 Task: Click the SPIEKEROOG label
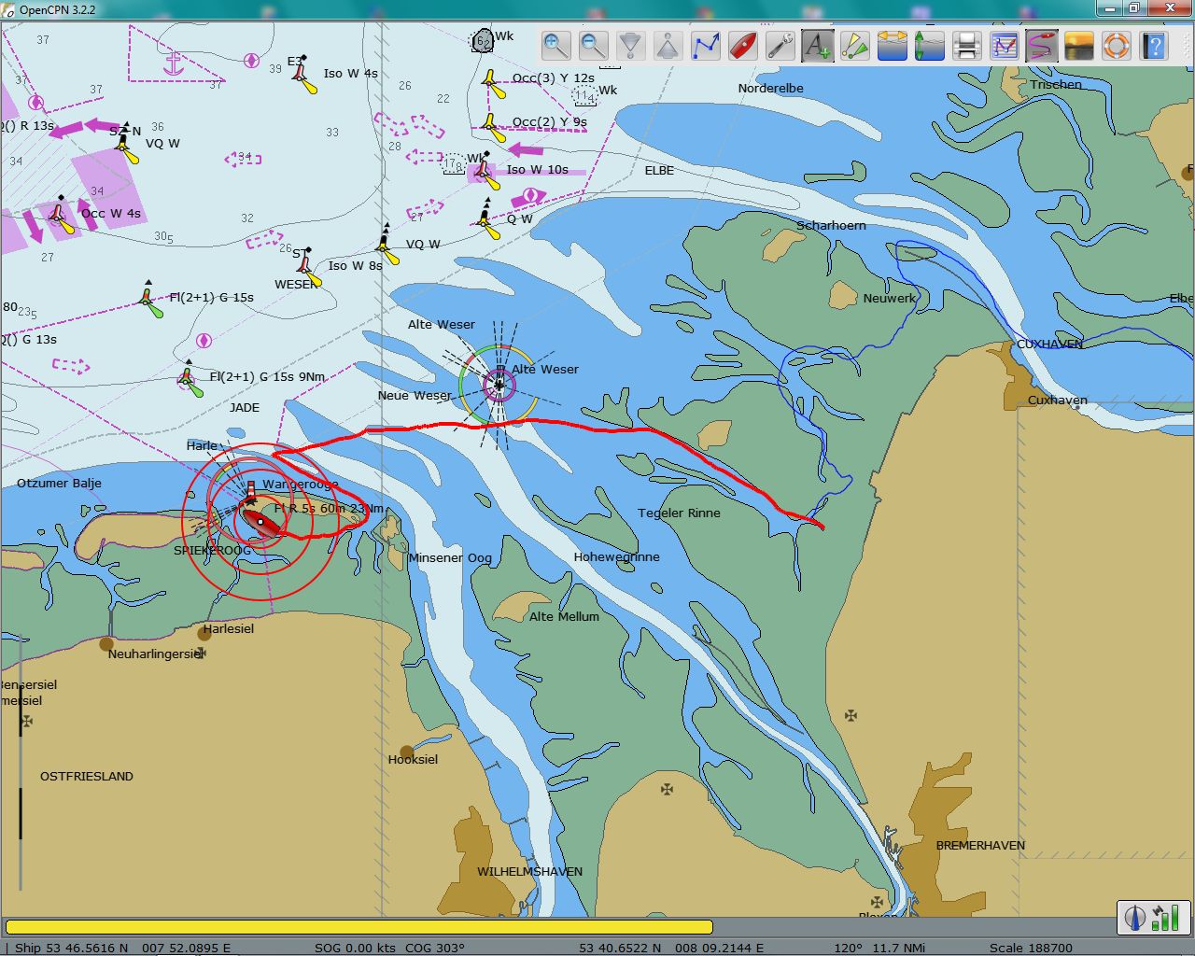click(x=212, y=550)
